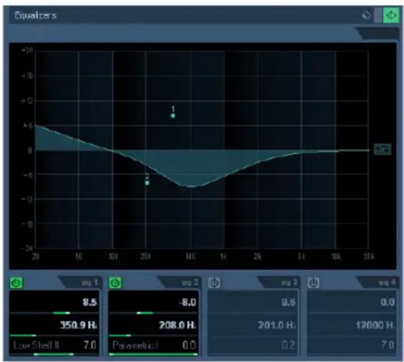Click the eq 2 tab label
The width and height of the screenshot is (404, 362).
[190, 283]
